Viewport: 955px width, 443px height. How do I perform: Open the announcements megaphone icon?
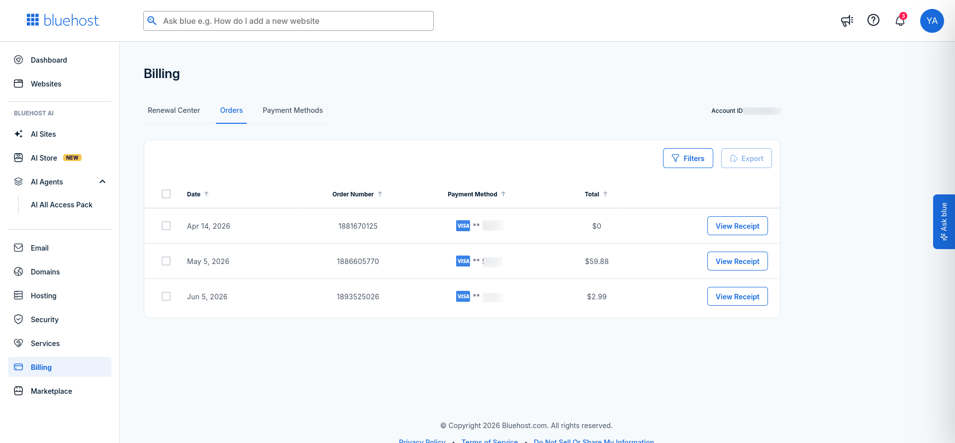(847, 20)
